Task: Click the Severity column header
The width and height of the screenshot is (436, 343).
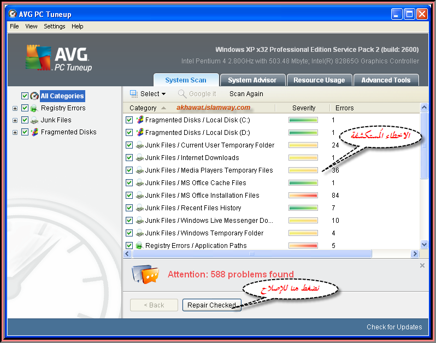Action: point(304,108)
